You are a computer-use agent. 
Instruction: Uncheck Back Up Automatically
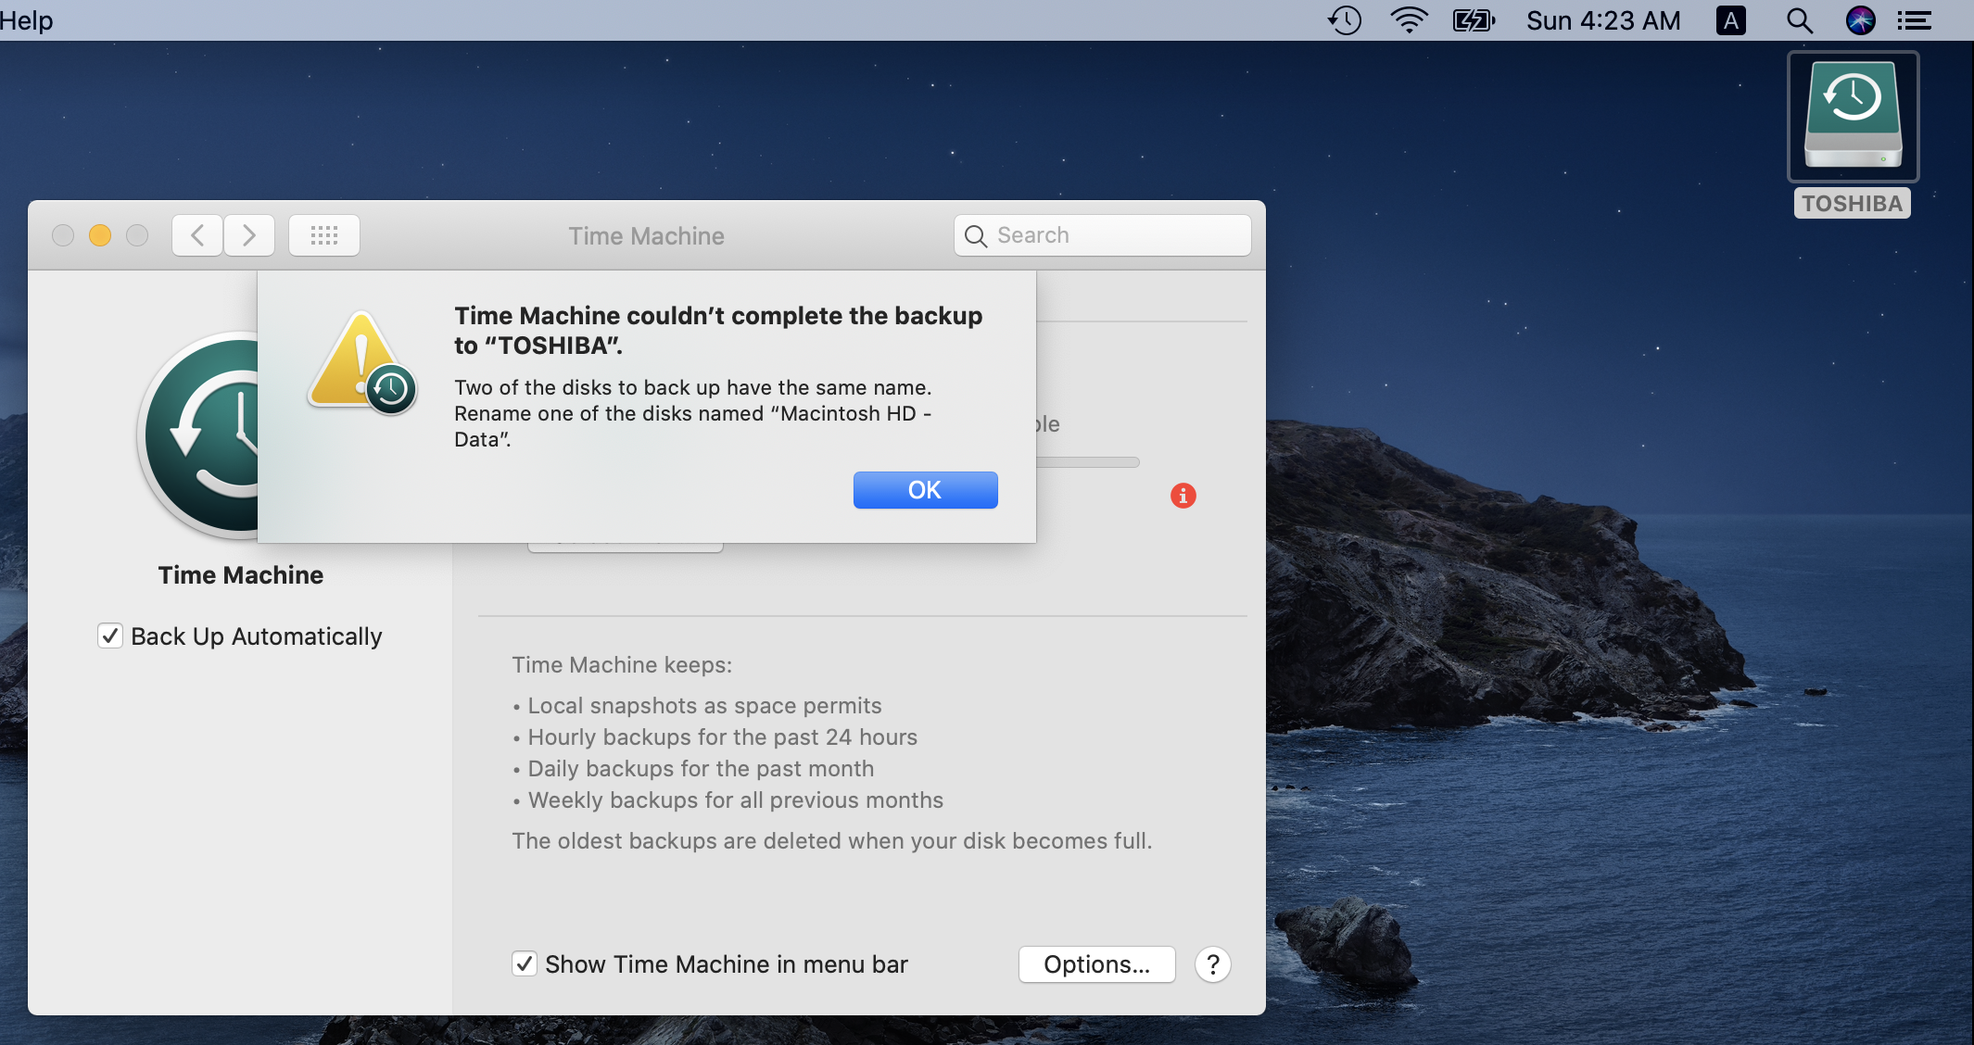(x=109, y=636)
